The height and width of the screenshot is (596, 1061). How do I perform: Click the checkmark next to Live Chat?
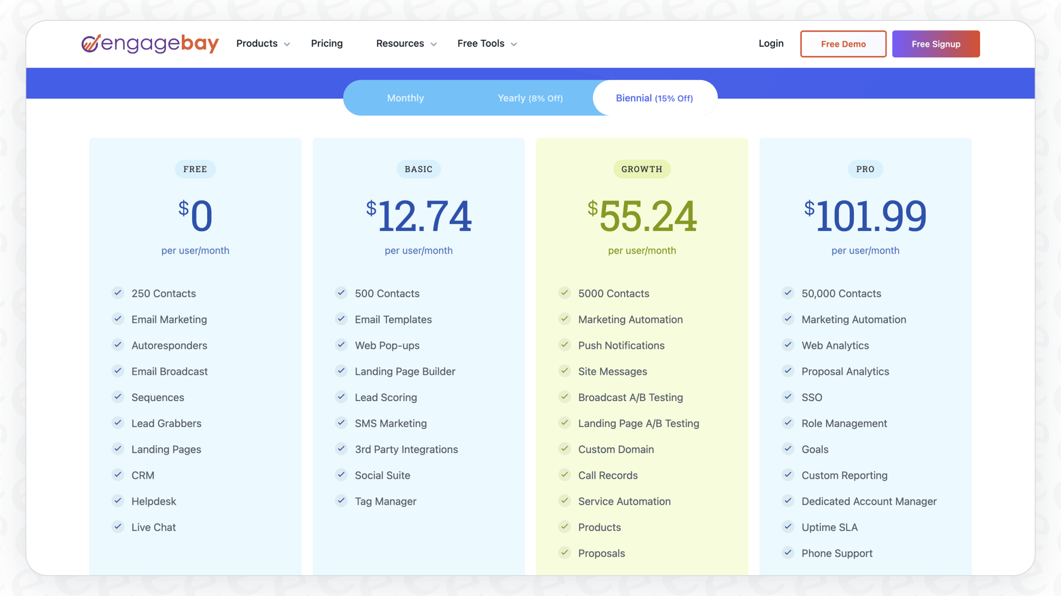tap(117, 527)
